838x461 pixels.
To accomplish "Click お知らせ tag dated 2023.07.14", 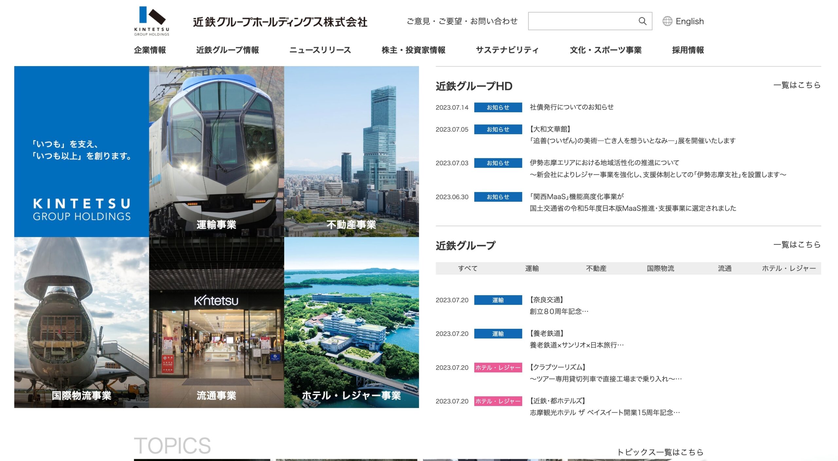I will [x=498, y=107].
